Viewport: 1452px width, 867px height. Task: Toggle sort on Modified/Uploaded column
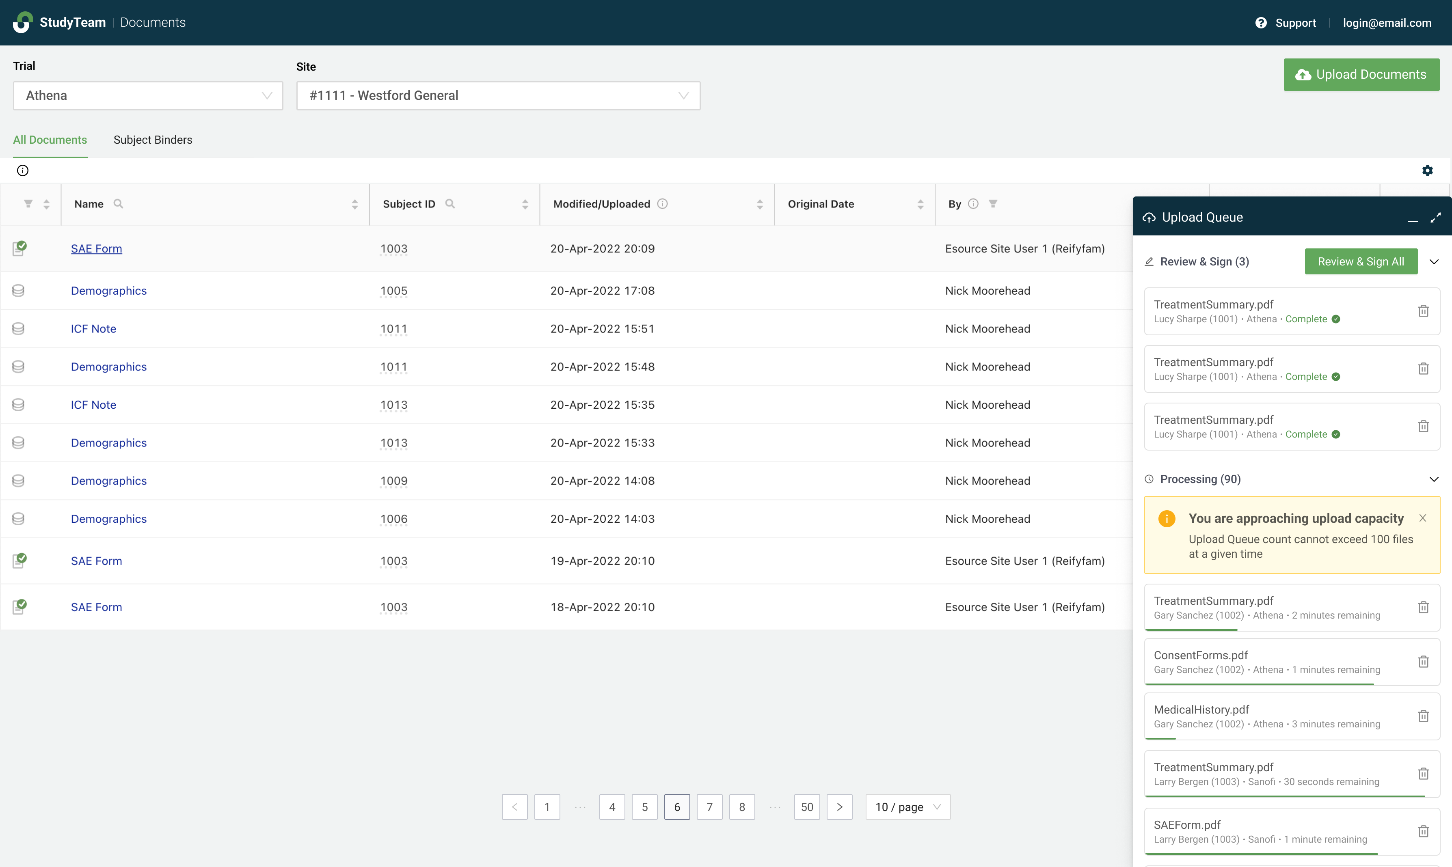(x=760, y=205)
